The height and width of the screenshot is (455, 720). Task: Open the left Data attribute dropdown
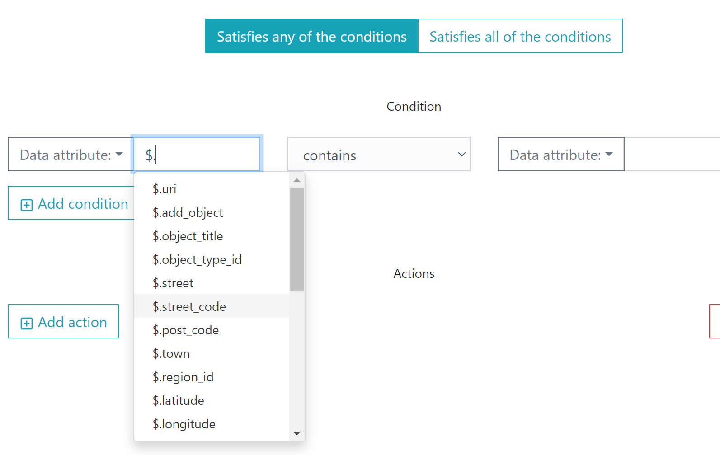point(71,155)
